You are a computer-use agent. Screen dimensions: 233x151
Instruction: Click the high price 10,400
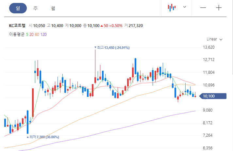click(x=57, y=26)
